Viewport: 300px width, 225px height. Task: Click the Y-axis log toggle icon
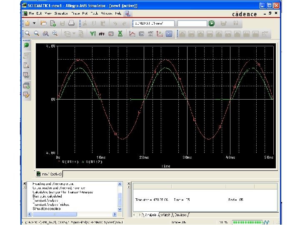click(x=92, y=34)
